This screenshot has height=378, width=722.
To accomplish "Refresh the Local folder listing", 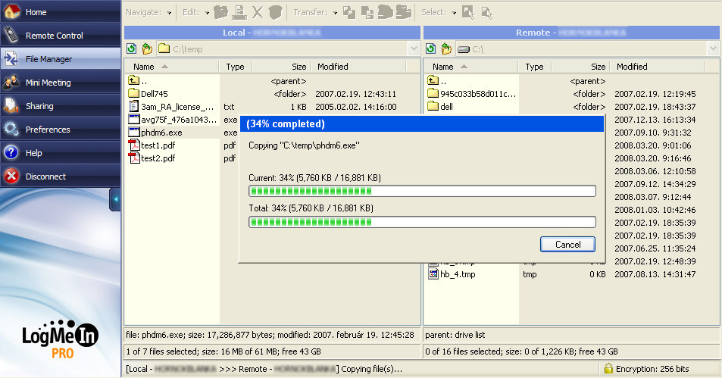I will click(132, 48).
